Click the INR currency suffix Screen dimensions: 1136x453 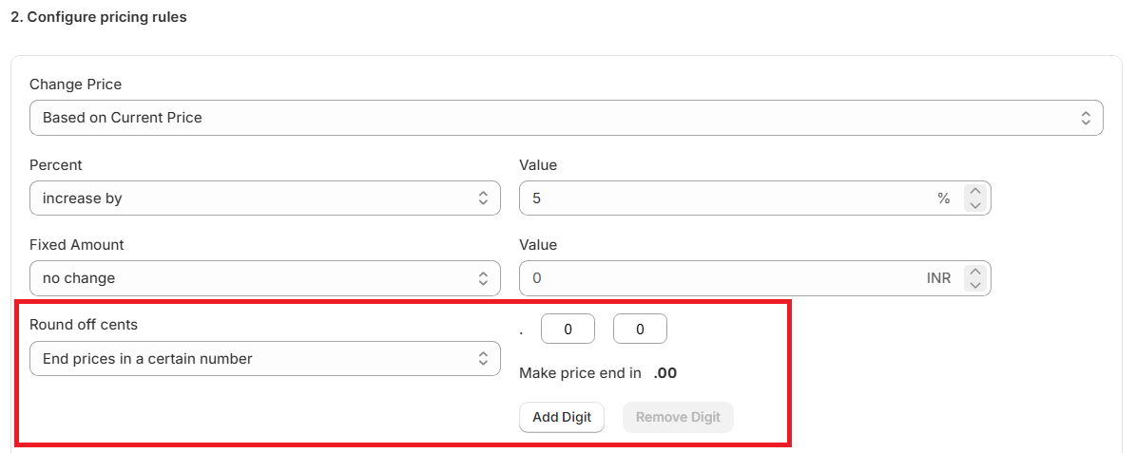[x=938, y=279]
